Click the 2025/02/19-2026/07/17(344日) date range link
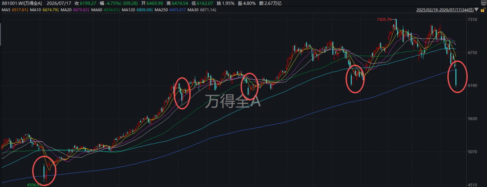The image size is (487, 187). coord(446,10)
